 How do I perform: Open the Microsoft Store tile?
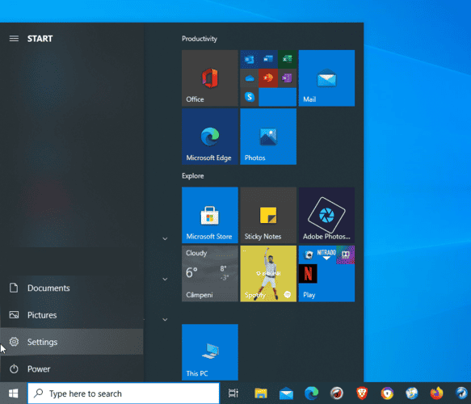point(210,215)
